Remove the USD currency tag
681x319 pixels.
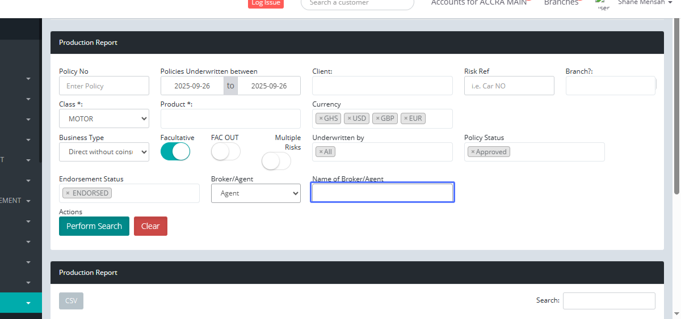click(349, 118)
